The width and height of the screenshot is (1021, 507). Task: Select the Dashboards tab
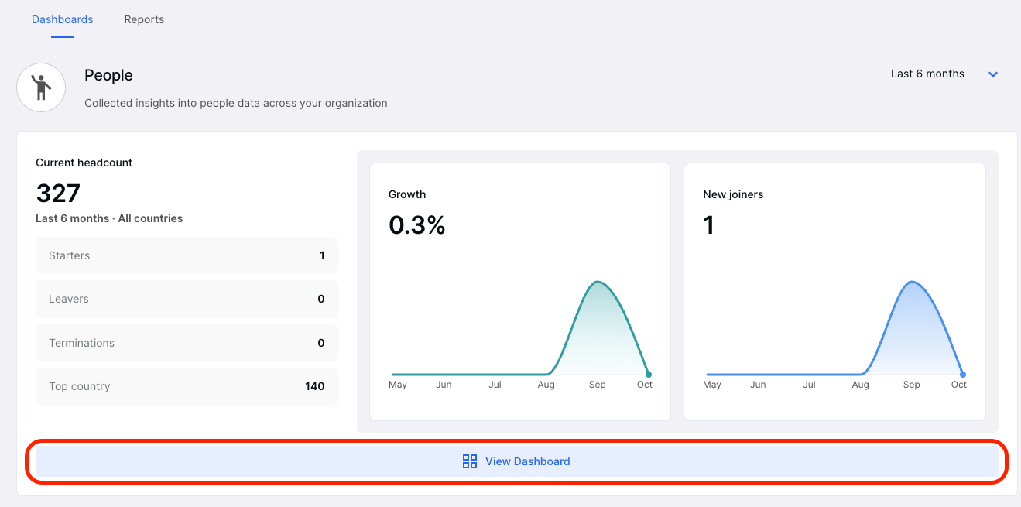click(62, 19)
